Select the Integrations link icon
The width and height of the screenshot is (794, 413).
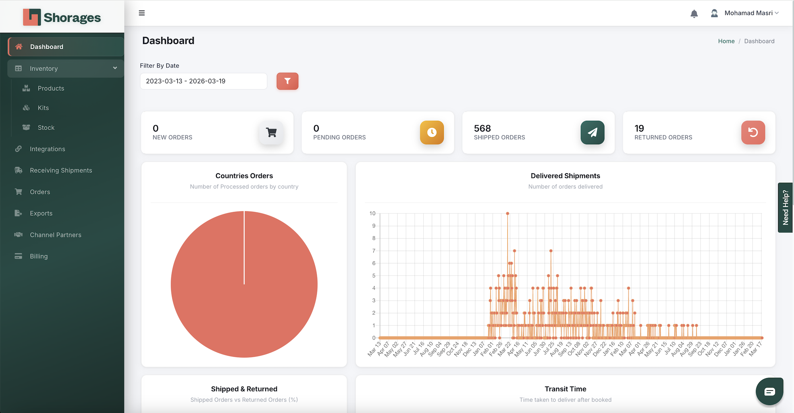[x=18, y=149]
